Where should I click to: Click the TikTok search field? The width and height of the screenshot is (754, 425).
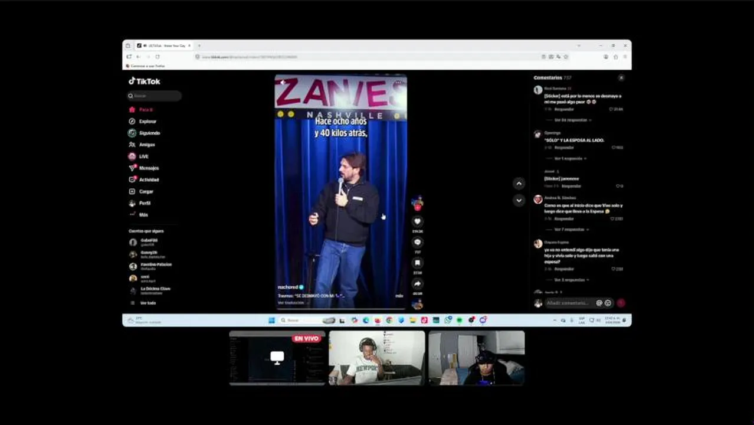(155, 96)
